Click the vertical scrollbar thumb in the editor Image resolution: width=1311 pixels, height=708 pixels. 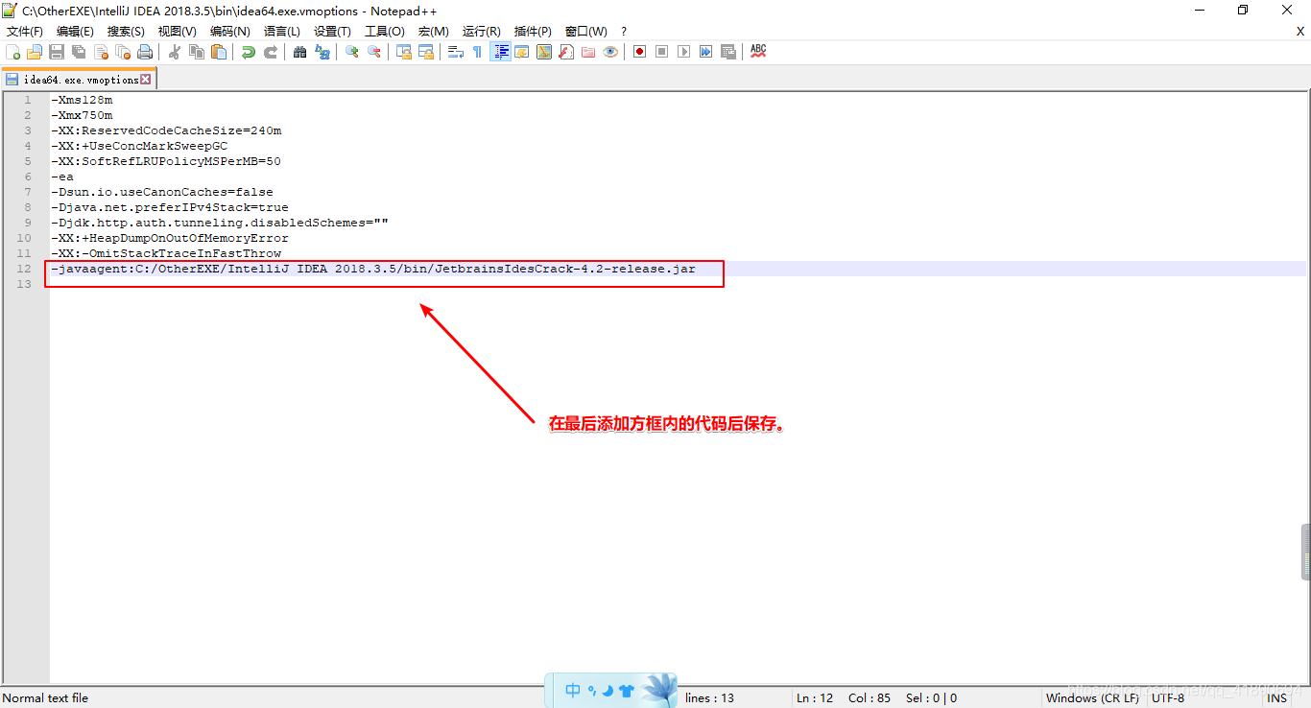click(x=1305, y=552)
